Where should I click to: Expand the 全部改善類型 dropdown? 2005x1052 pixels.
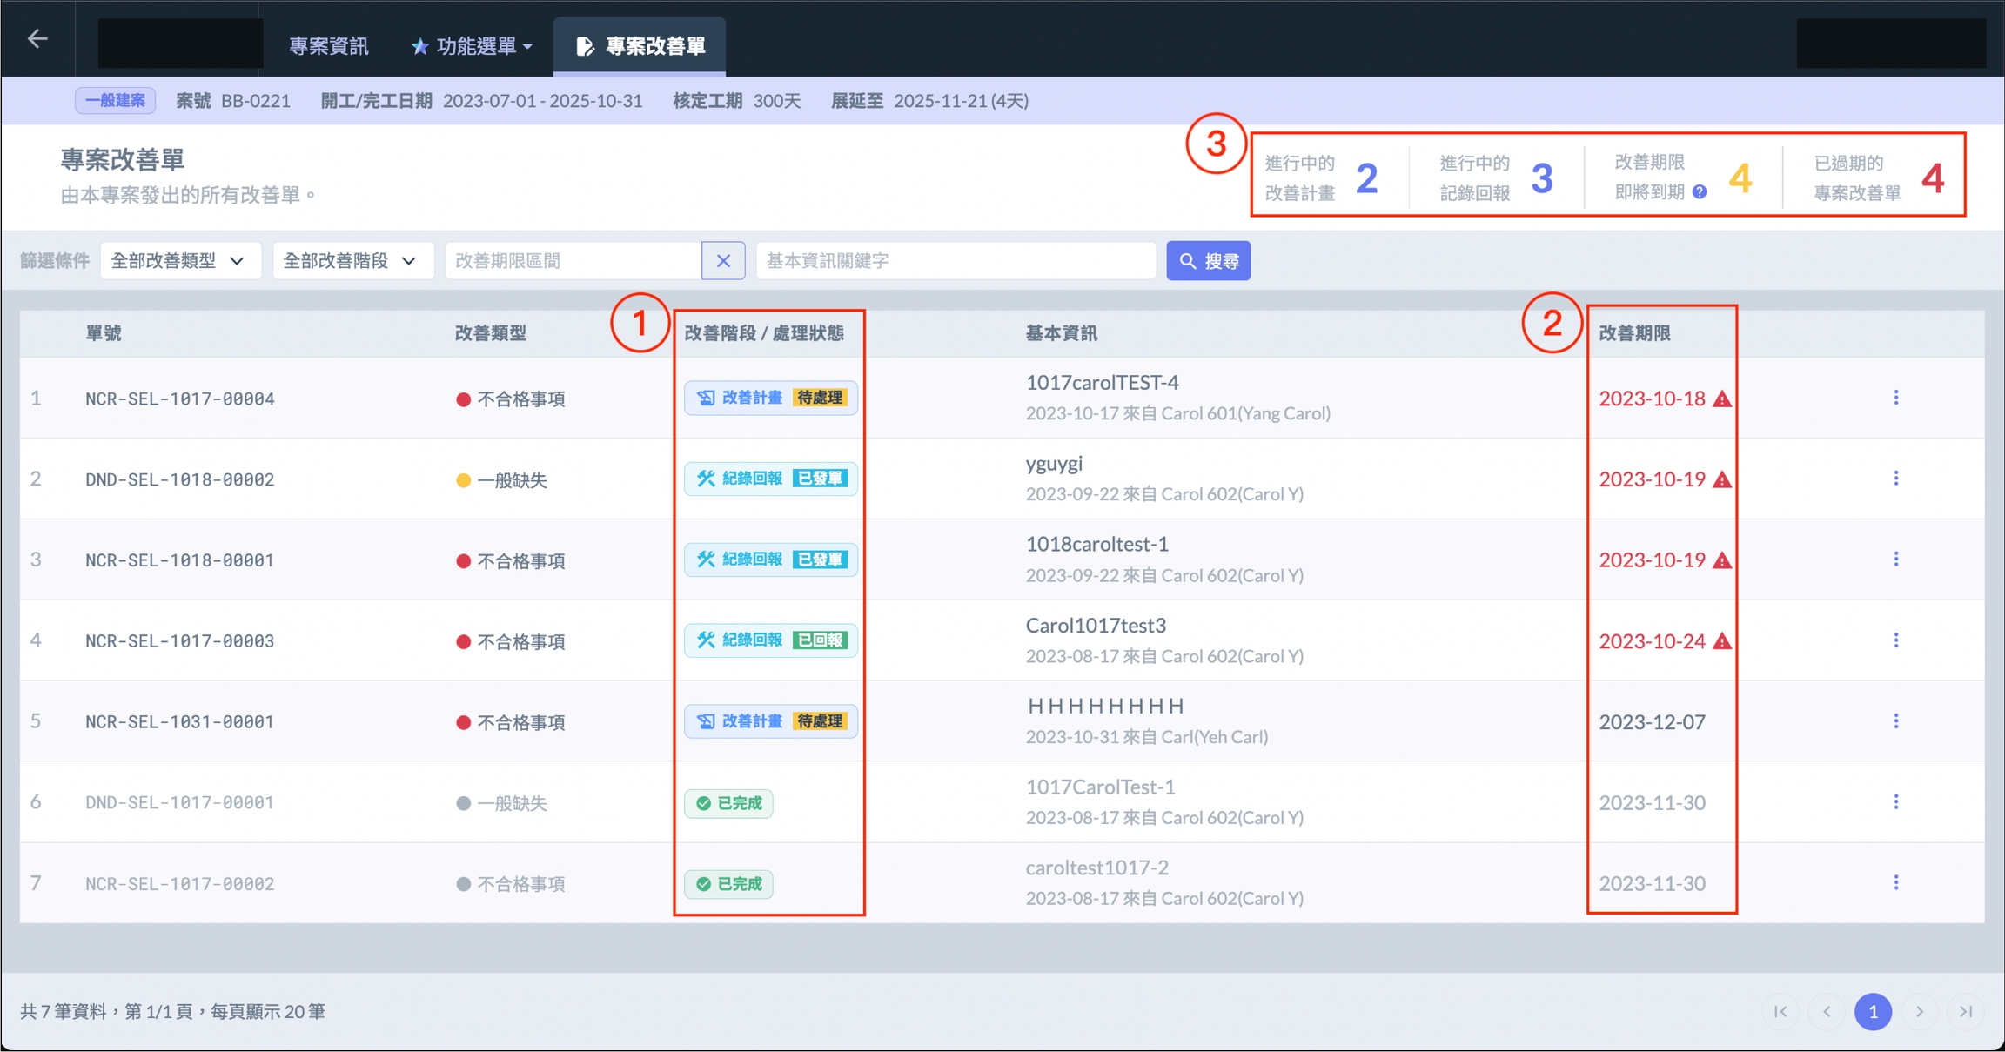pyautogui.click(x=179, y=261)
